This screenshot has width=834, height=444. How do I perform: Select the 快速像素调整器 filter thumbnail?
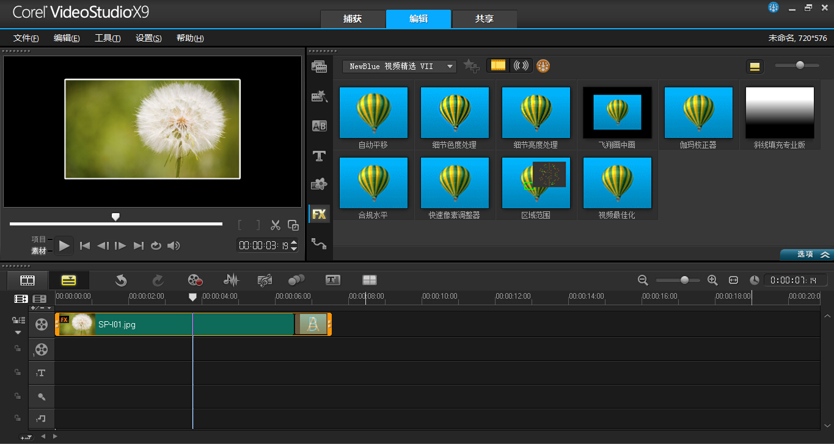tap(455, 183)
